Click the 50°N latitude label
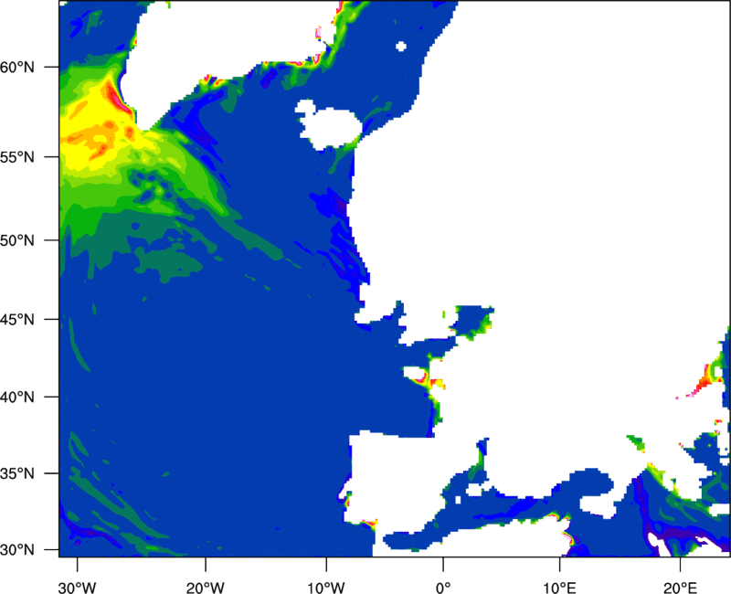The width and height of the screenshot is (731, 594). (17, 240)
